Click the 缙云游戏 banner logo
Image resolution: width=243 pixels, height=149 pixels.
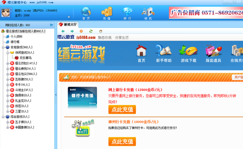[x=82, y=53]
